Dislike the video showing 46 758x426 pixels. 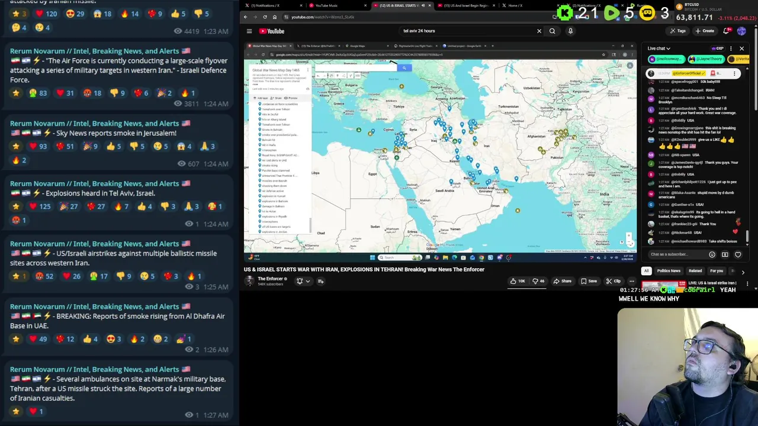click(x=538, y=281)
